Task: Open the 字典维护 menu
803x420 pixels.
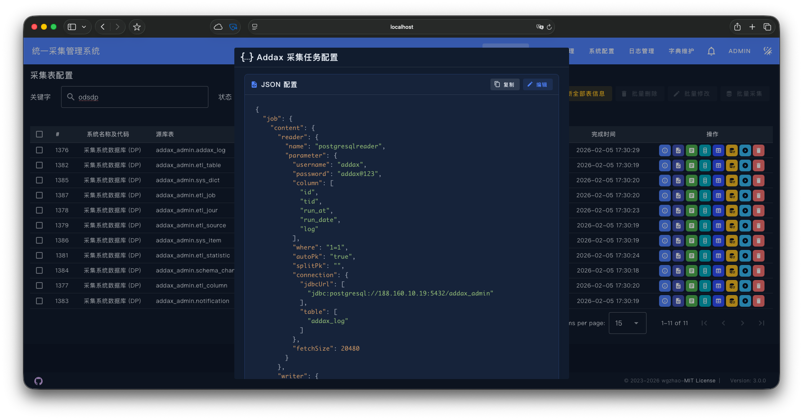Action: tap(681, 51)
